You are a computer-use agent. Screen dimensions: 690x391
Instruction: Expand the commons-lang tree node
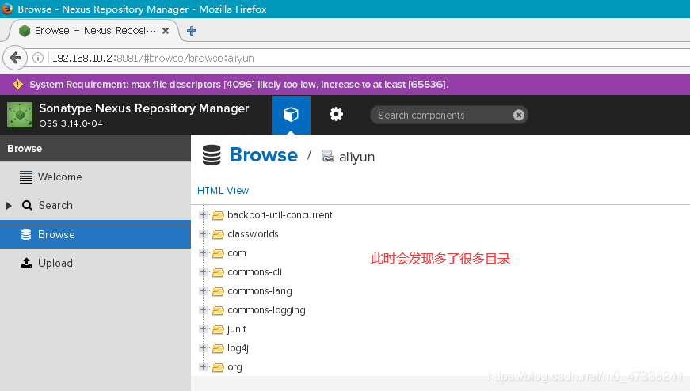(x=204, y=290)
